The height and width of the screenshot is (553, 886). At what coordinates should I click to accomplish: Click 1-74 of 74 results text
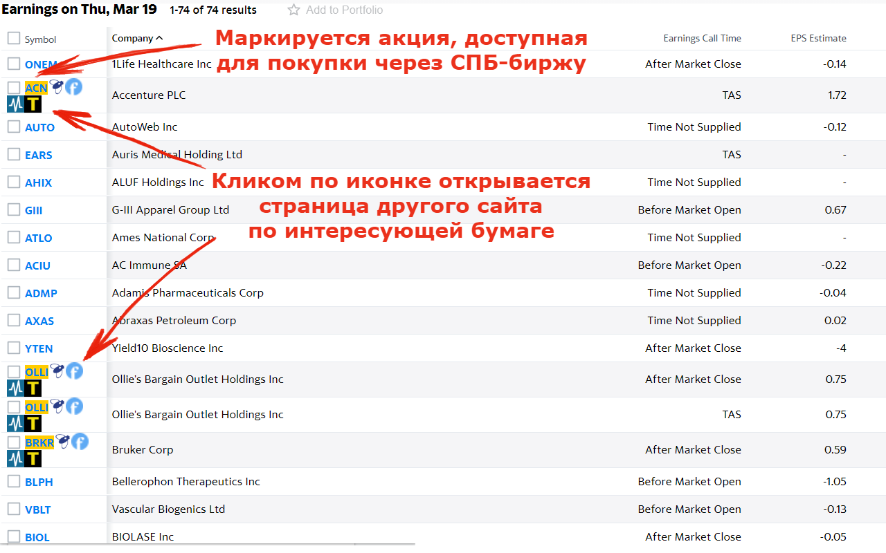(x=213, y=10)
